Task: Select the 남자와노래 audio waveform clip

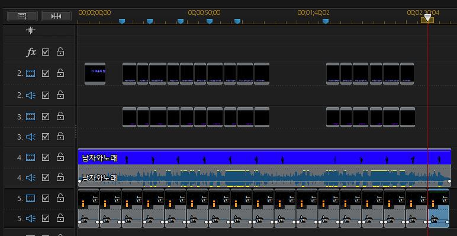Action: pos(265,176)
